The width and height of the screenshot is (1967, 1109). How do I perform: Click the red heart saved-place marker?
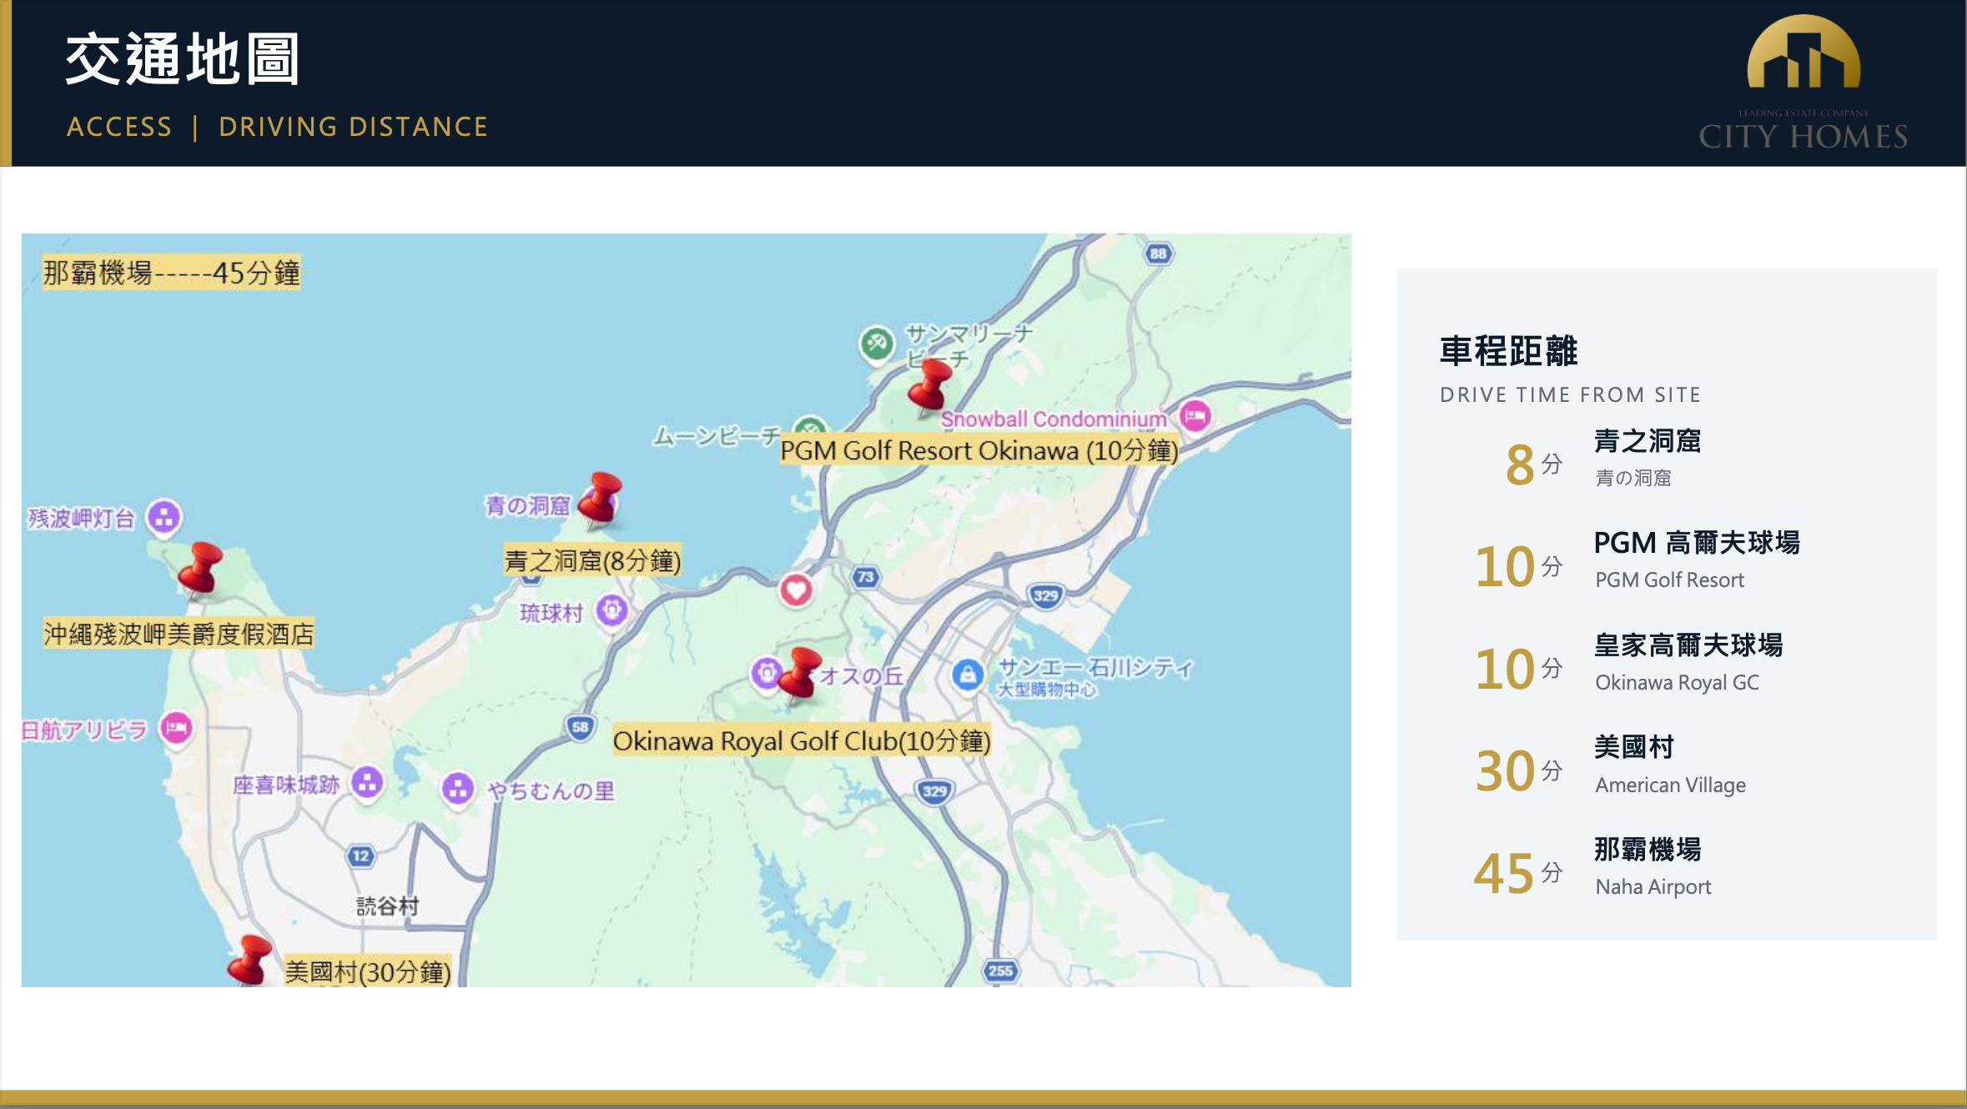(x=796, y=590)
